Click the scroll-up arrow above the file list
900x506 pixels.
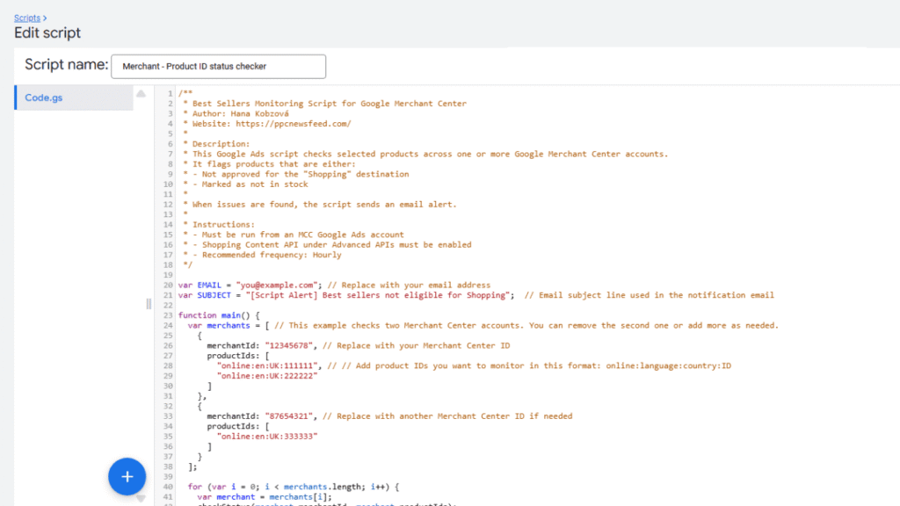tap(140, 94)
